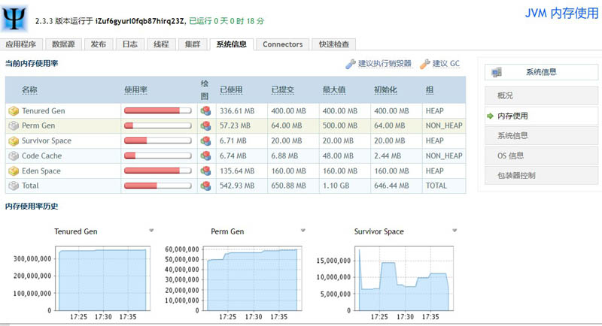Image resolution: width=602 pixels, height=326 pixels.
Task: Click the Code Cache usage progress bar
Action: tap(158, 156)
